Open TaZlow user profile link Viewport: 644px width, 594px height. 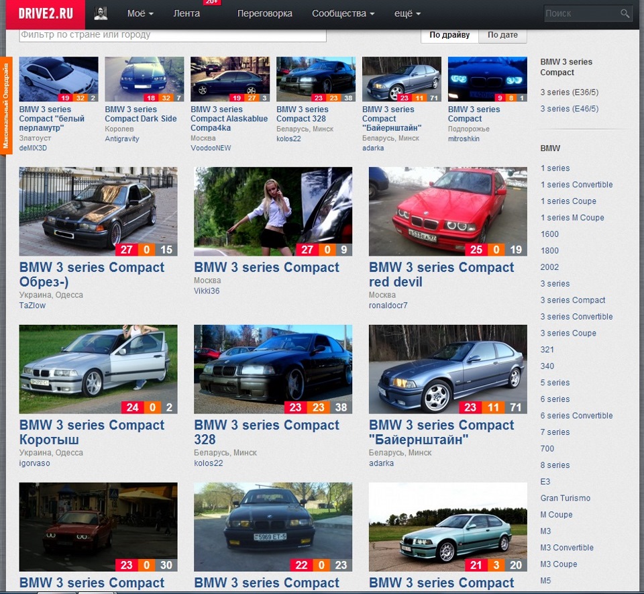point(32,305)
